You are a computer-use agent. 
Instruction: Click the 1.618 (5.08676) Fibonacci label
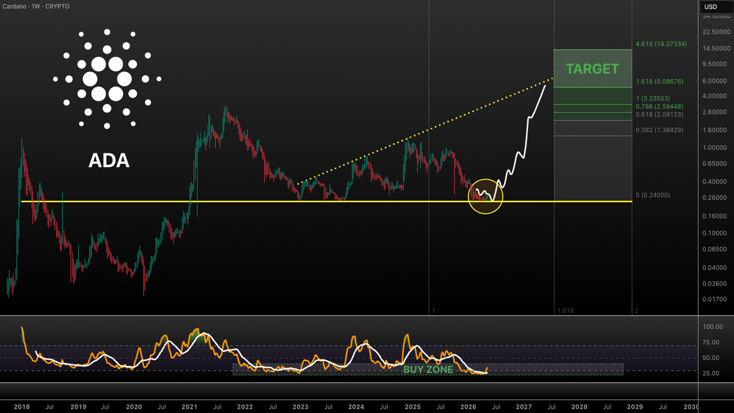[659, 81]
